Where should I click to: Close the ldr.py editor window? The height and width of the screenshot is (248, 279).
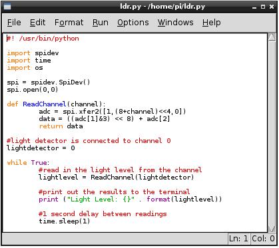coord(272,7)
